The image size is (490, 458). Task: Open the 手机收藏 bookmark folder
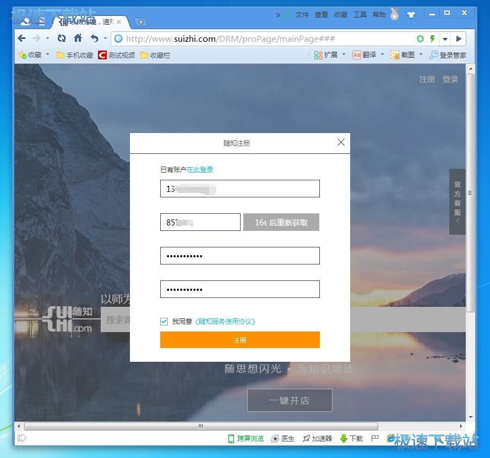point(75,55)
